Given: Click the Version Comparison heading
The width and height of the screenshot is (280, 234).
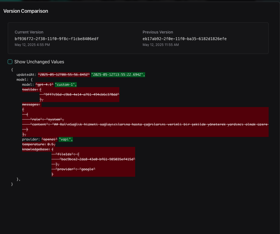Looking at the screenshot, I should 26,11.
